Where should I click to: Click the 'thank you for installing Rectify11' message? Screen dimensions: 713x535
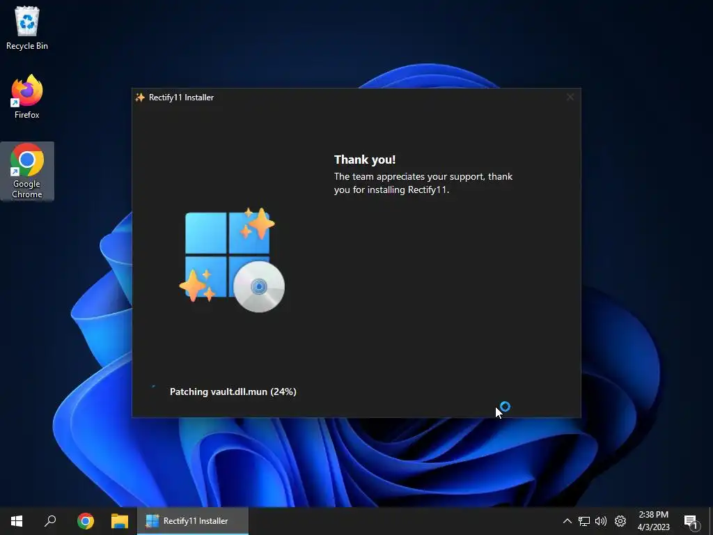[423, 183]
